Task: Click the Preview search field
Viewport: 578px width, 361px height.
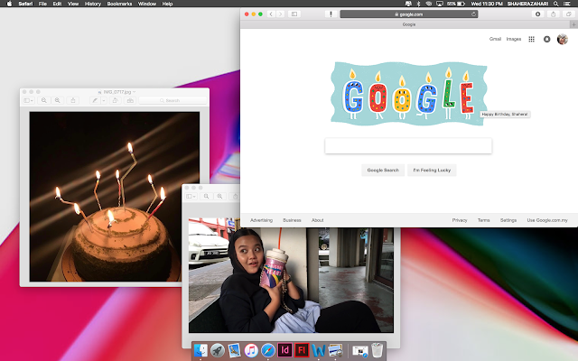Action: click(172, 100)
